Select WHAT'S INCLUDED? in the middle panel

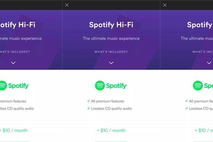point(111,52)
